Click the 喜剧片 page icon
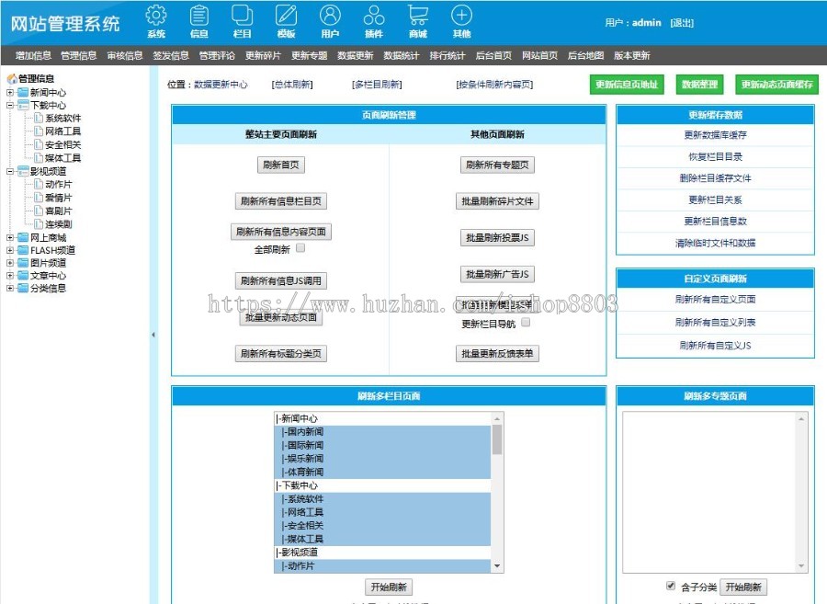 [x=38, y=211]
